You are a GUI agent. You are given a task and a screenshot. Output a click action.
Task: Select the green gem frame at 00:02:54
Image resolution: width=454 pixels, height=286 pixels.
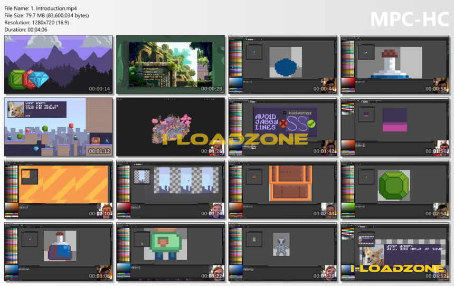tap(395, 189)
